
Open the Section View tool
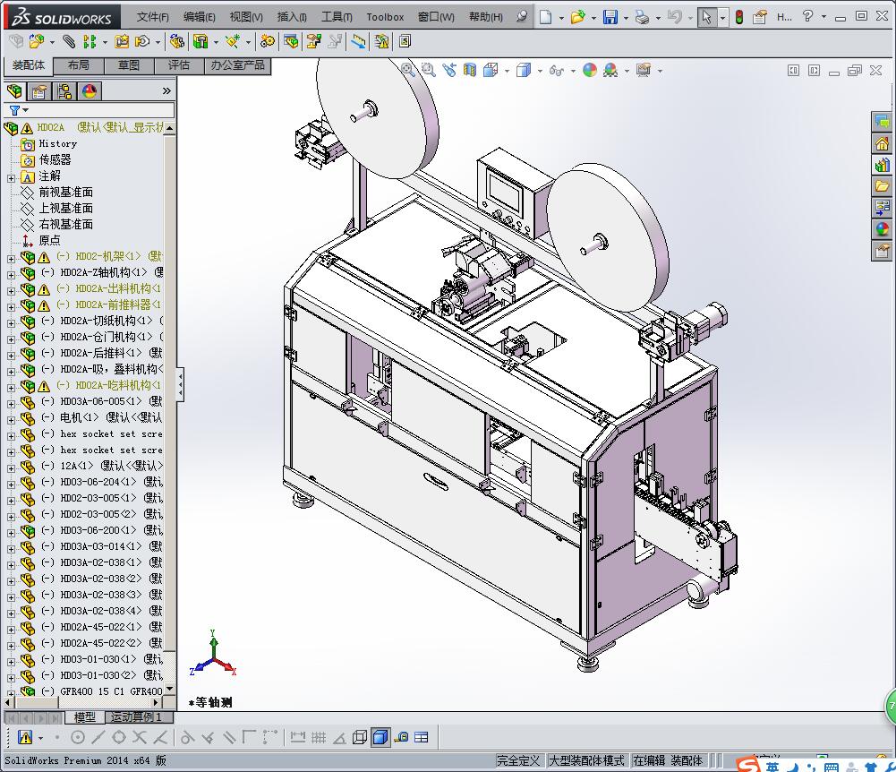pyautogui.click(x=470, y=70)
